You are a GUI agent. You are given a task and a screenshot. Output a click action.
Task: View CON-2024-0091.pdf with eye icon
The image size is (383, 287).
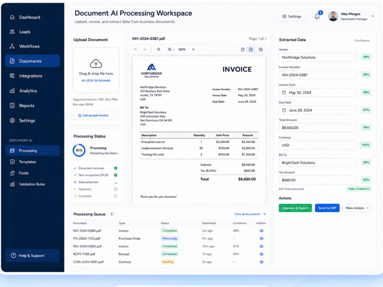point(261,262)
